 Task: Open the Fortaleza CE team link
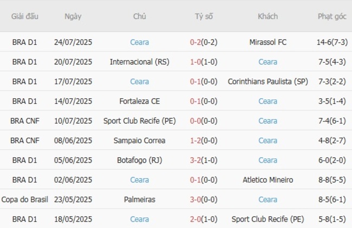pyautogui.click(x=139, y=101)
